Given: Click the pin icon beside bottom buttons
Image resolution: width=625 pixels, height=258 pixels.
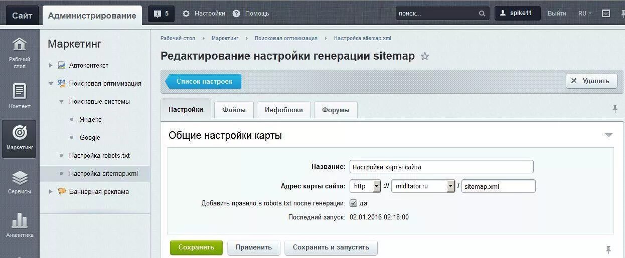Looking at the screenshot, I should [x=608, y=249].
